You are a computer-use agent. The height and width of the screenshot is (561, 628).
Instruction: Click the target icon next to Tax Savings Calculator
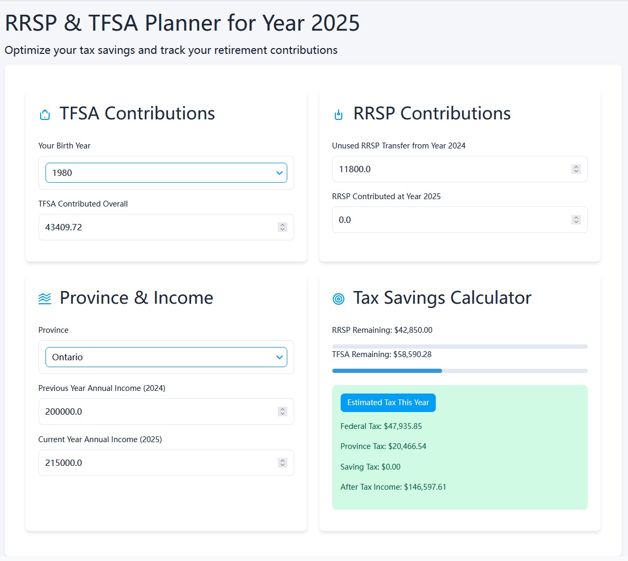pos(338,298)
